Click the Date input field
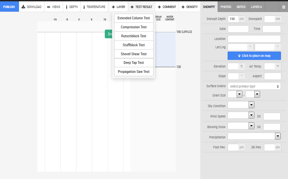This screenshot has height=179, width=288. coord(238,29)
